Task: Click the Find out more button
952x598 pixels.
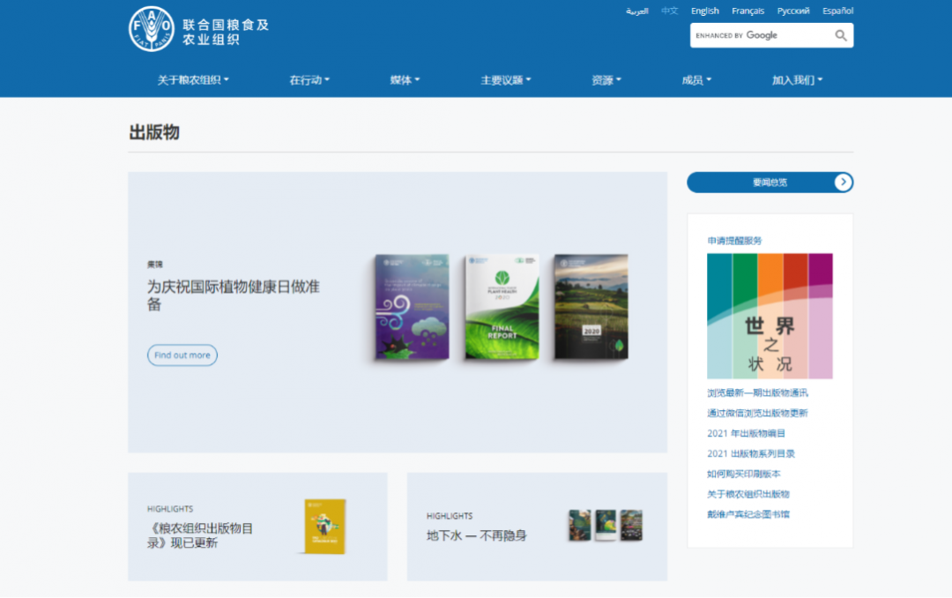Action: 182,355
